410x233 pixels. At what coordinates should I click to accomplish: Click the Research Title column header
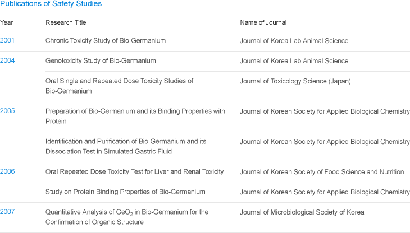[x=66, y=22]
